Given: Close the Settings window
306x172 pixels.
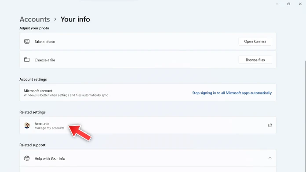Looking at the screenshot, I should (300, 4).
